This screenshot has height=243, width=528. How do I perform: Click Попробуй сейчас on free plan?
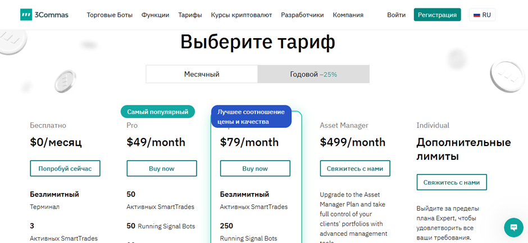(x=65, y=168)
